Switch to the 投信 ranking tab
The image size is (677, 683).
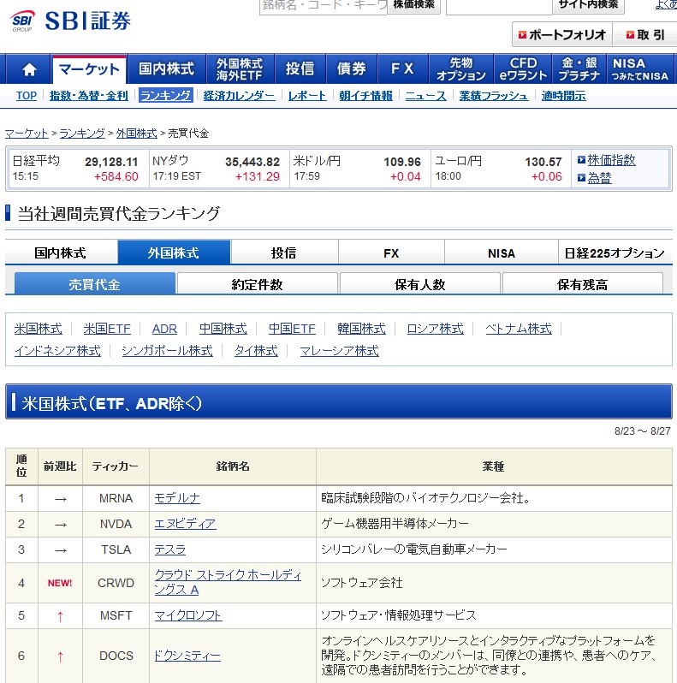coord(284,252)
